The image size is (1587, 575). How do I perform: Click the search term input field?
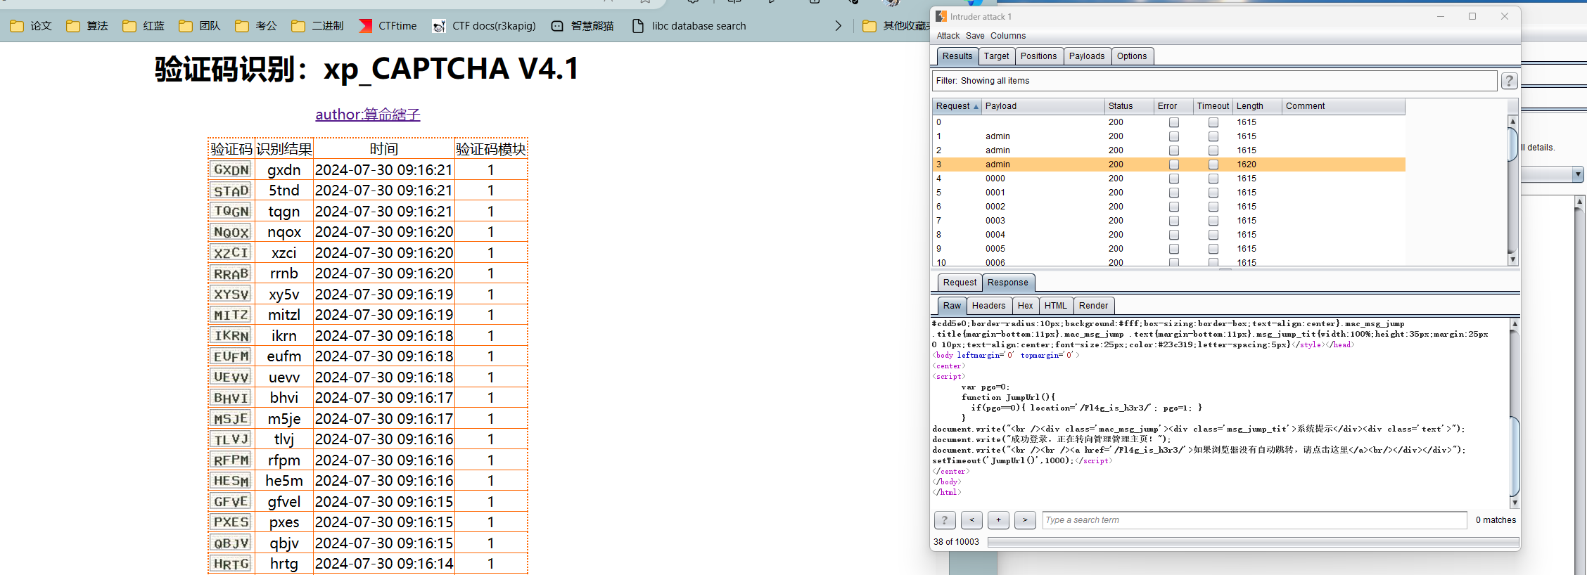(x=1254, y=520)
